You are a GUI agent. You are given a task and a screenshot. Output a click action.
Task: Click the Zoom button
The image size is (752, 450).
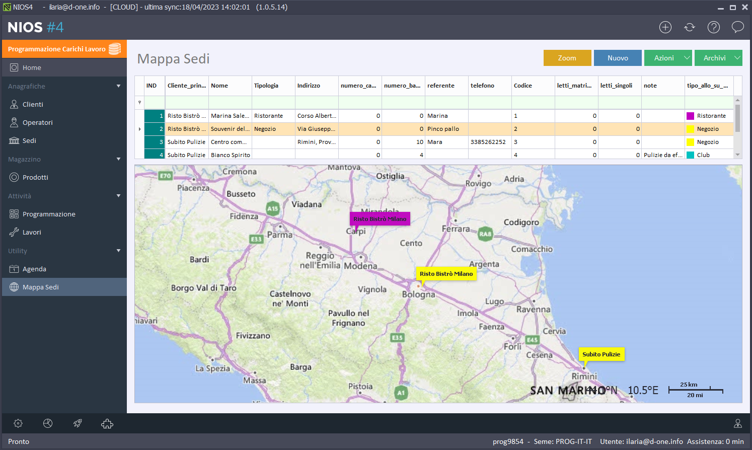(567, 58)
